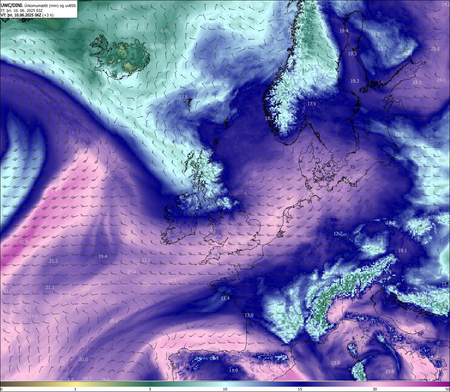Click the 25.9 map value
Screen dimensions: 450x392
tap(105, 380)
